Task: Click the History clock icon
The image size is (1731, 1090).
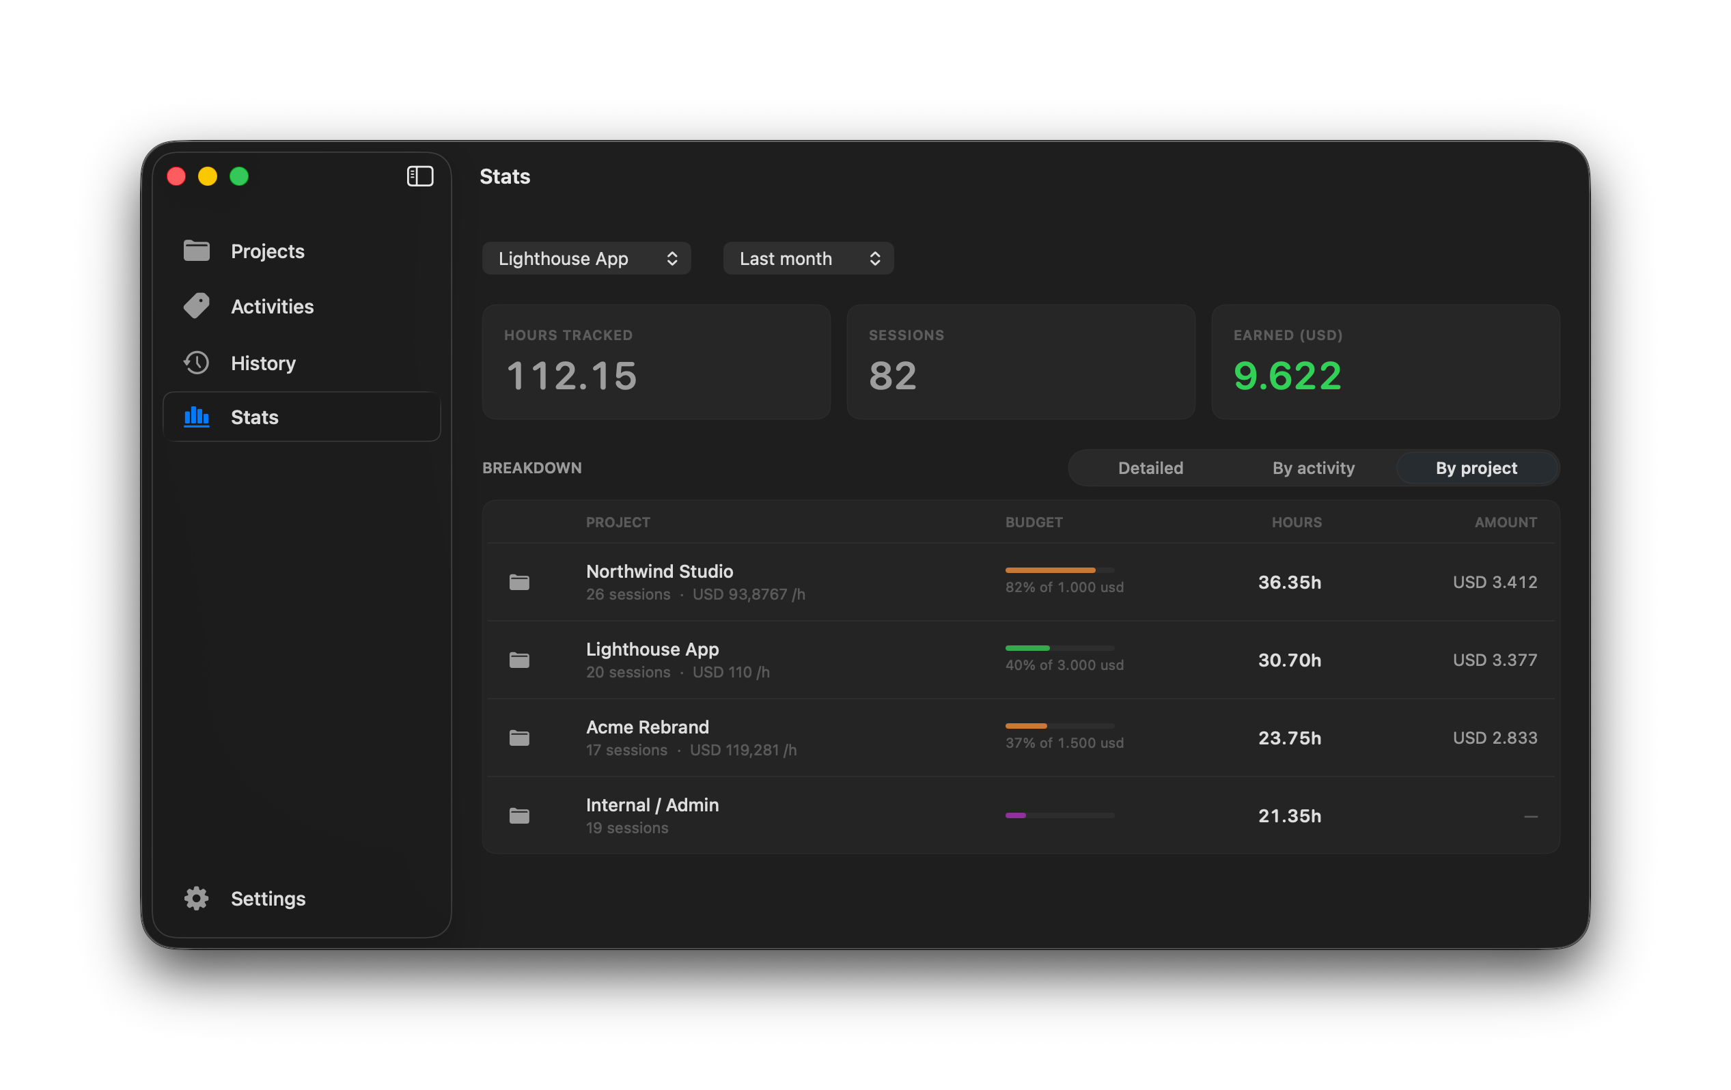Action: point(196,363)
